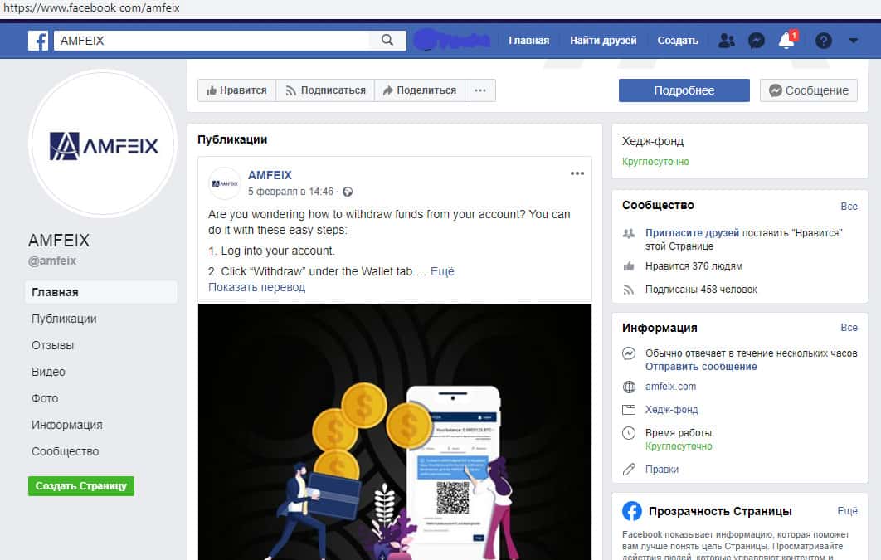Click post public globe privacy icon
The image size is (881, 560).
(348, 192)
